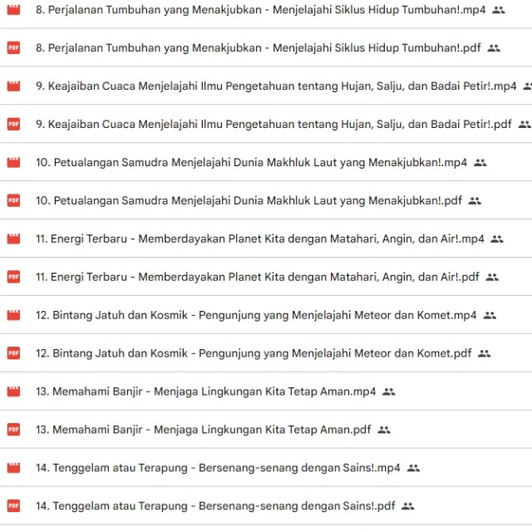Image resolution: width=532 pixels, height=532 pixels.
Task: Select 10. Petualangan Samudra mp4 file name
Action: click(x=251, y=163)
